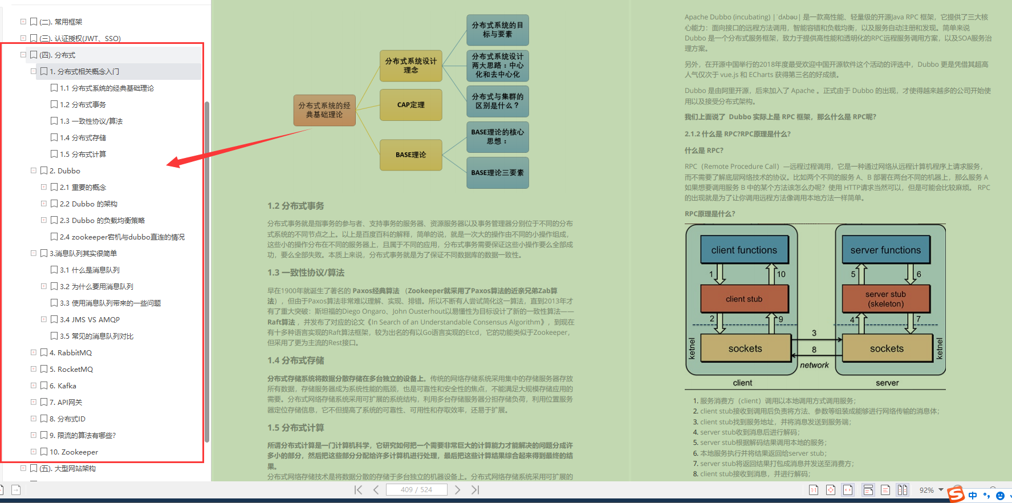Expand (五). 大型网站架构
Viewport: 1012px width, 503px height.
(23, 468)
